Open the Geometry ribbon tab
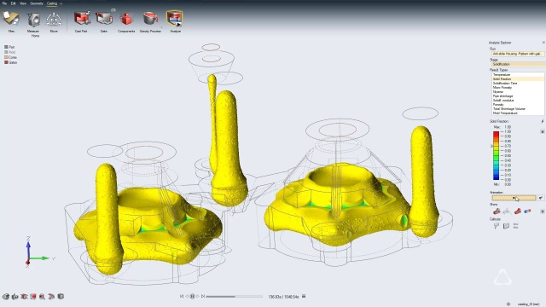The image size is (546, 307). click(x=36, y=3)
